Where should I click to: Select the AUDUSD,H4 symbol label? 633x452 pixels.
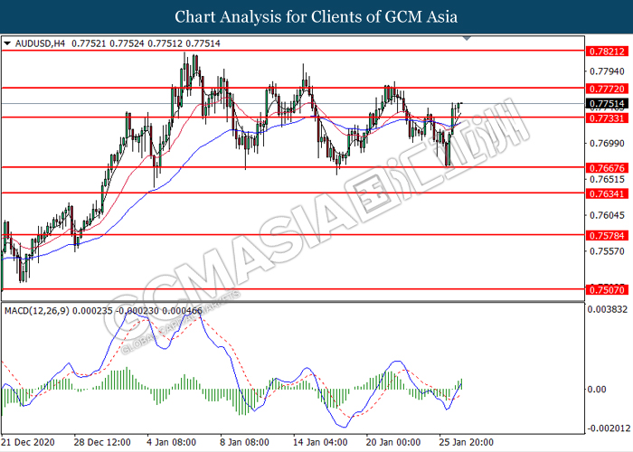(x=40, y=43)
